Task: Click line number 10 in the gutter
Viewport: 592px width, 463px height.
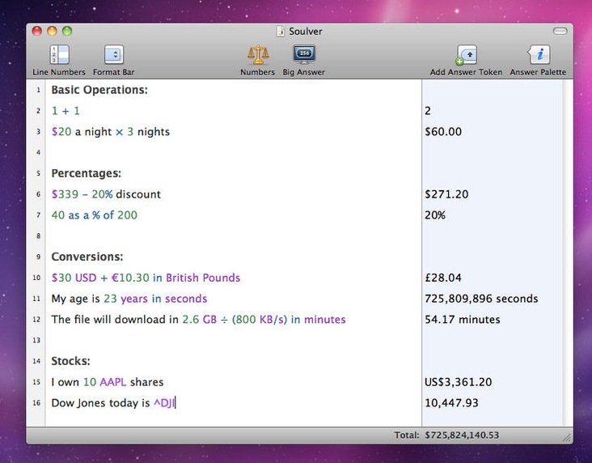Action: coord(36,278)
